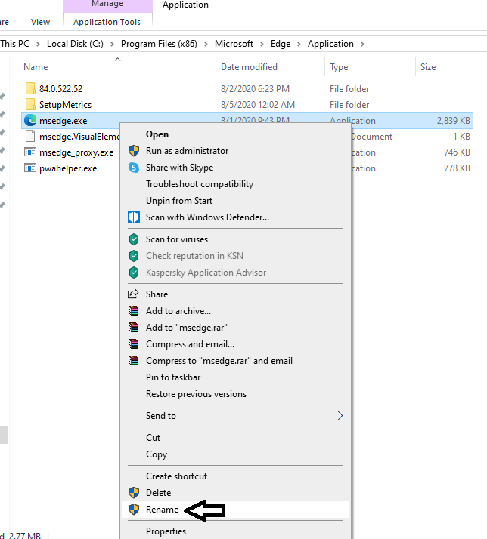Expand chevron after Program Files (x86)
487x539 pixels.
(x=206, y=44)
